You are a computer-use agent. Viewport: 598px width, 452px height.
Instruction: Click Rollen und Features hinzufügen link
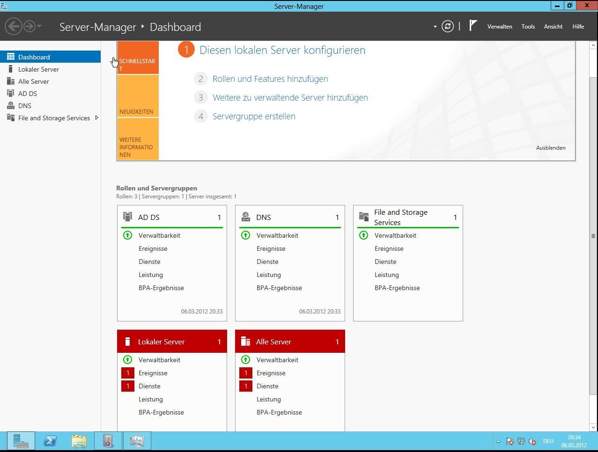tap(270, 79)
